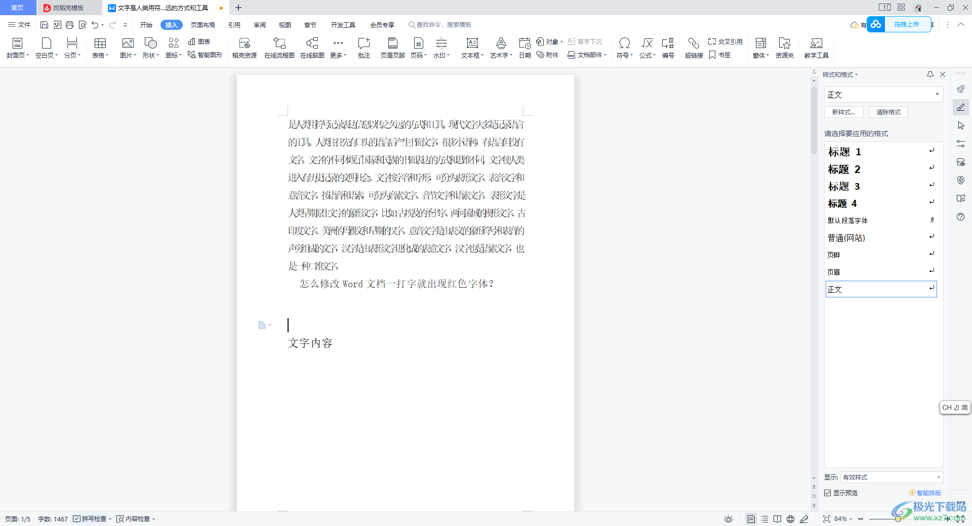
Task: Click the 清除格式 button
Action: [888, 112]
